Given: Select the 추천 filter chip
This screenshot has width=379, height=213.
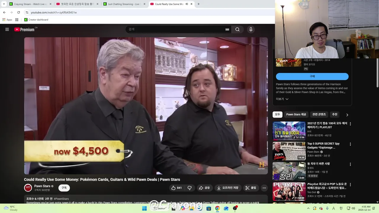Looking at the screenshot, I should pyautogui.click(x=335, y=114).
